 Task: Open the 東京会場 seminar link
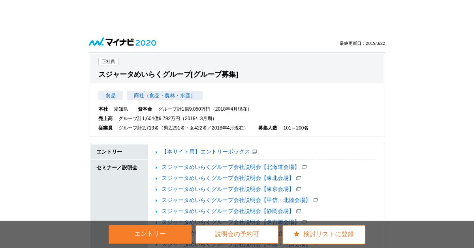pyautogui.click(x=228, y=189)
